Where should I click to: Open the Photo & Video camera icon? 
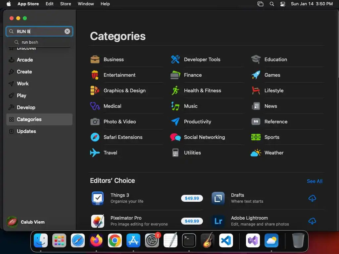tap(95, 122)
